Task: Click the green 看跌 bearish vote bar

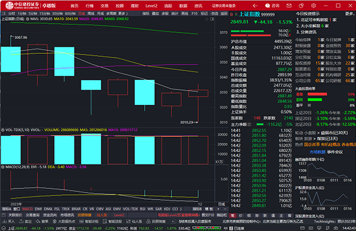Action: tap(314, 100)
